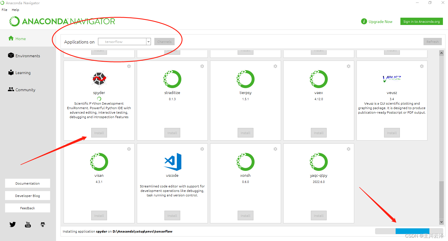
Task: Click the vscode description text
Action: click(x=172, y=191)
